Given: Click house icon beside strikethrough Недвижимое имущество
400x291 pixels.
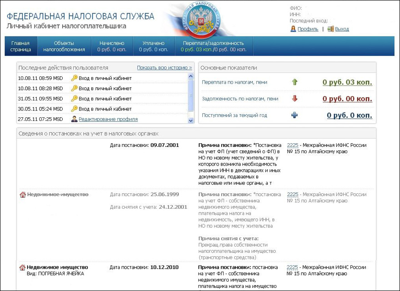Looking at the screenshot, I should coord(22,195).
